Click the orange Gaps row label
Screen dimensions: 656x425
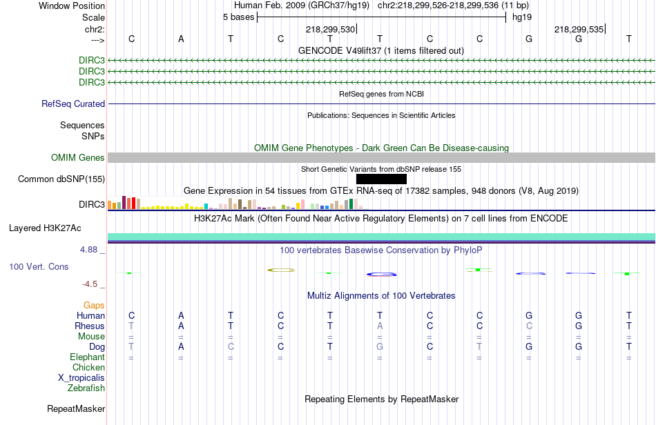pyautogui.click(x=94, y=306)
